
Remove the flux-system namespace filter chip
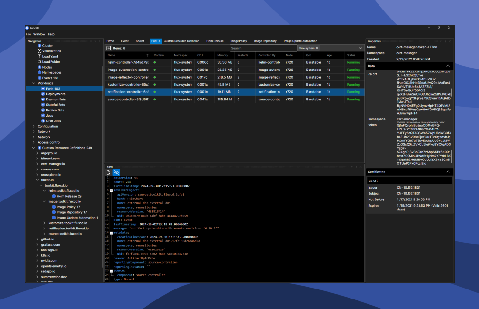[317, 48]
